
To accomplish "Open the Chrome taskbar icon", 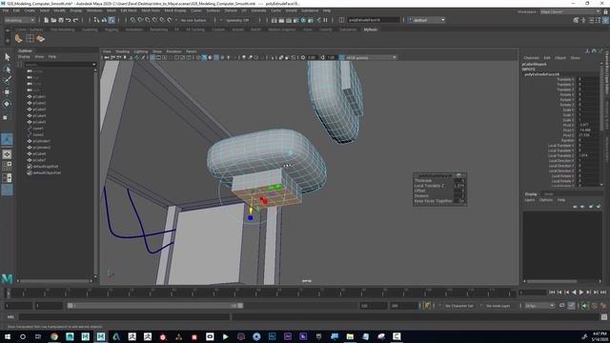I will point(54,336).
